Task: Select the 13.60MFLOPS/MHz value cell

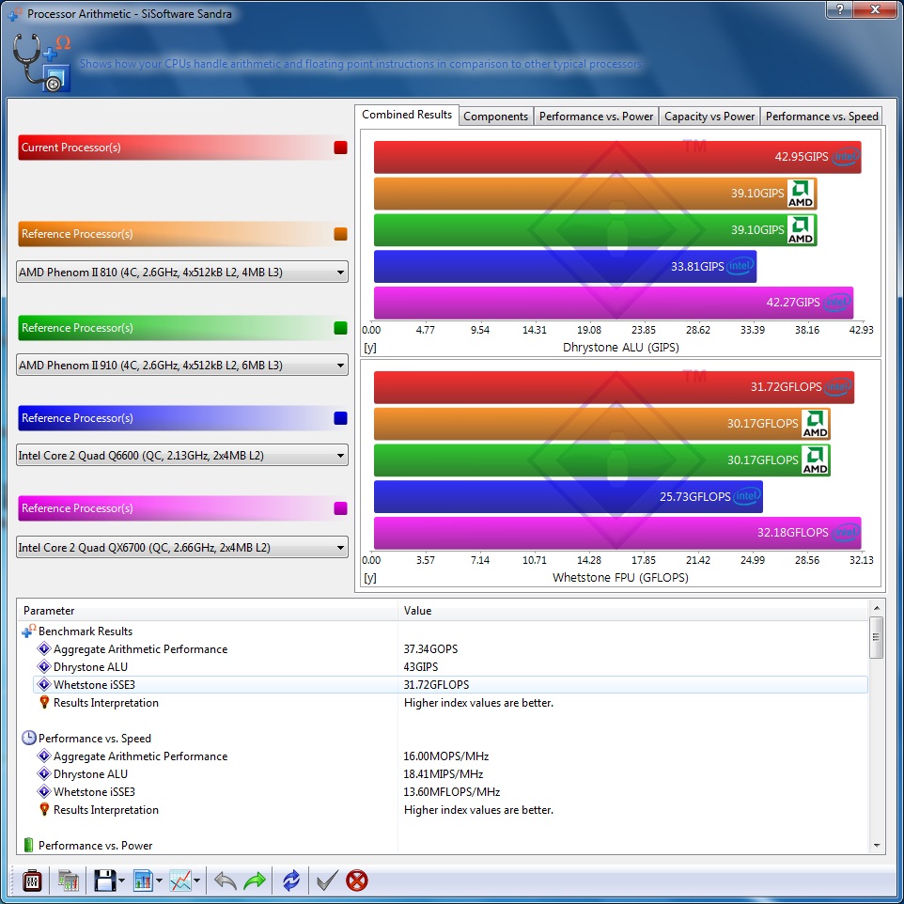Action: (451, 791)
